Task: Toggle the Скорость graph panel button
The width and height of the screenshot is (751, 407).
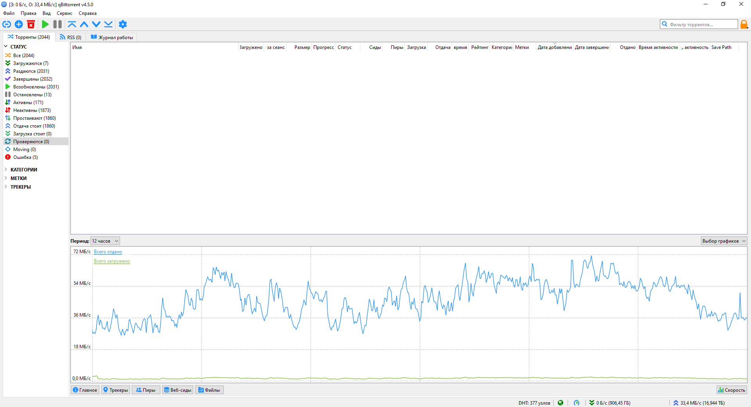Action: 731,390
